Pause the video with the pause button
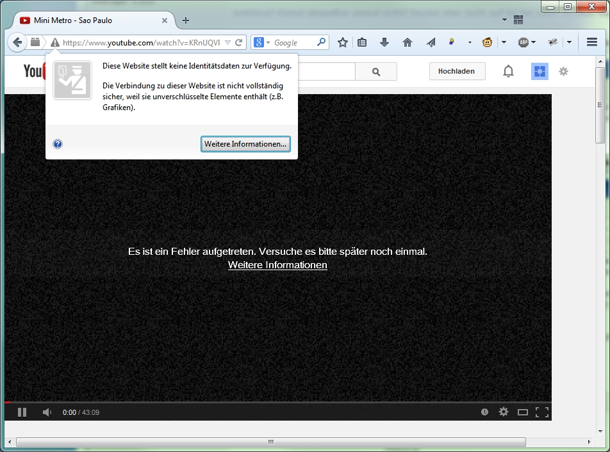Viewport: 610px width, 452px height. pyautogui.click(x=22, y=412)
